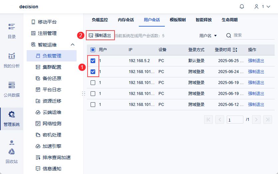
Task: Force logout the 2025-06-12 session
Action: click(256, 105)
